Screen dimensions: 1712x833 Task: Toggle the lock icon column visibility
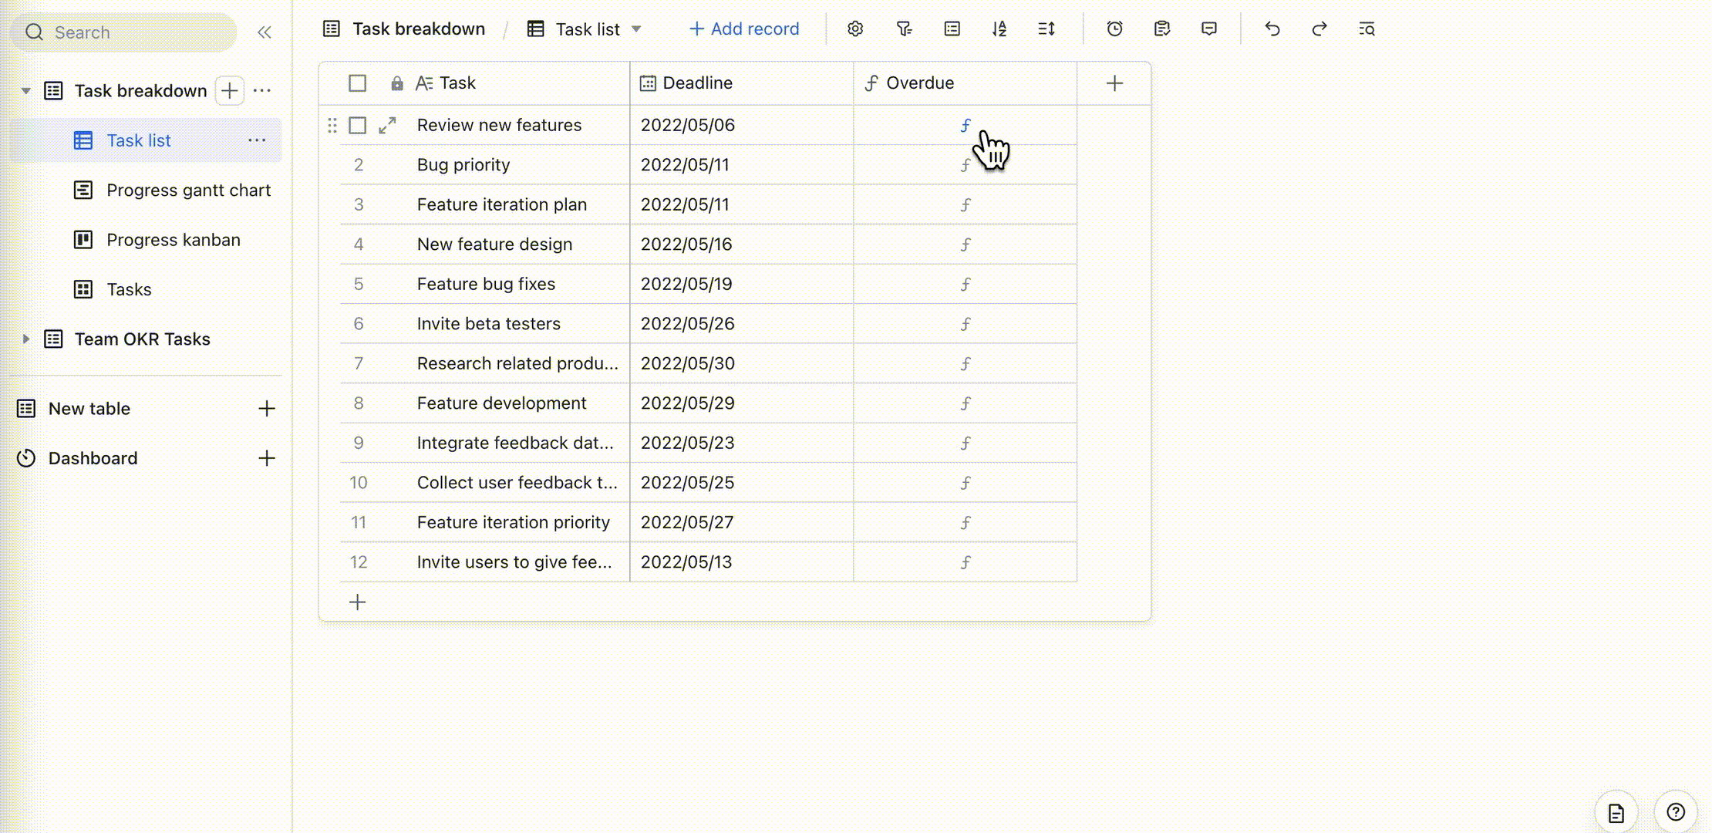(396, 82)
